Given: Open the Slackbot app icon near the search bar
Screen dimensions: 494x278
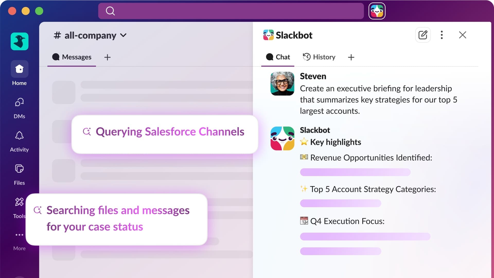Looking at the screenshot, I should point(377,11).
